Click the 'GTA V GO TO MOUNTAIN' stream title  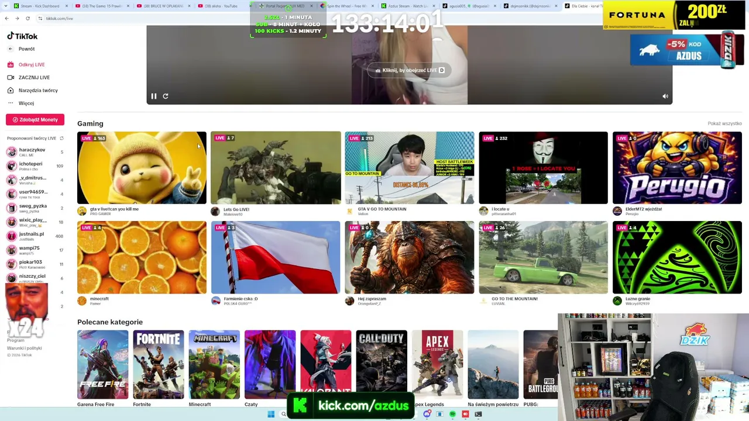pyautogui.click(x=382, y=209)
